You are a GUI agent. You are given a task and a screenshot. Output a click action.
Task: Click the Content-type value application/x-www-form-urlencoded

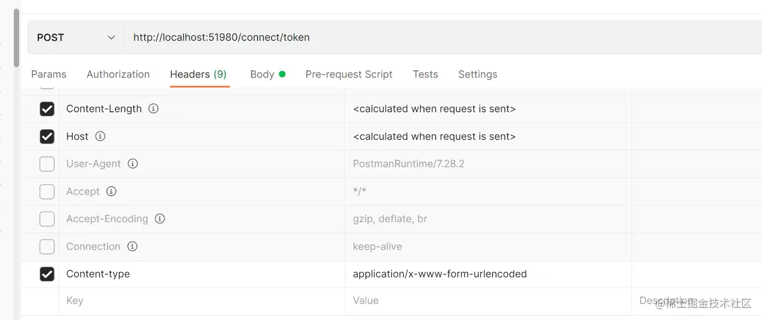[440, 274]
